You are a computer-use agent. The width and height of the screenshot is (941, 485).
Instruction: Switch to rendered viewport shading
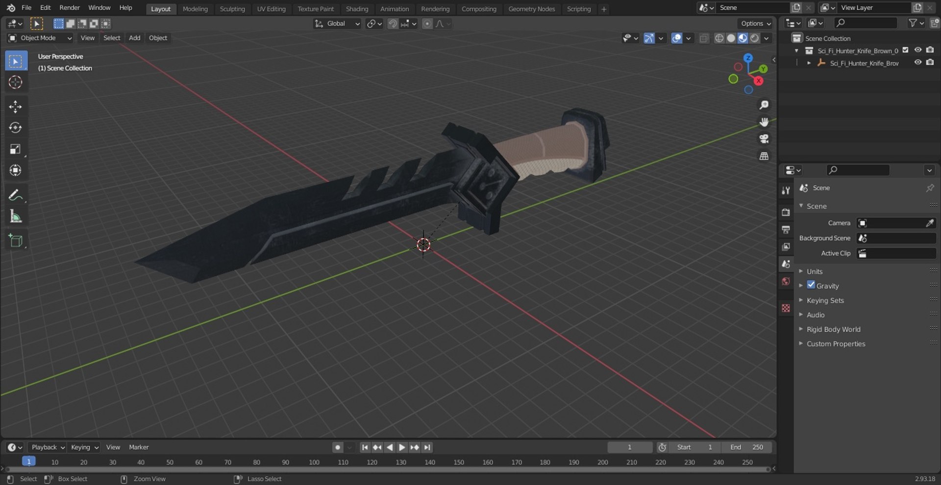[x=755, y=38]
